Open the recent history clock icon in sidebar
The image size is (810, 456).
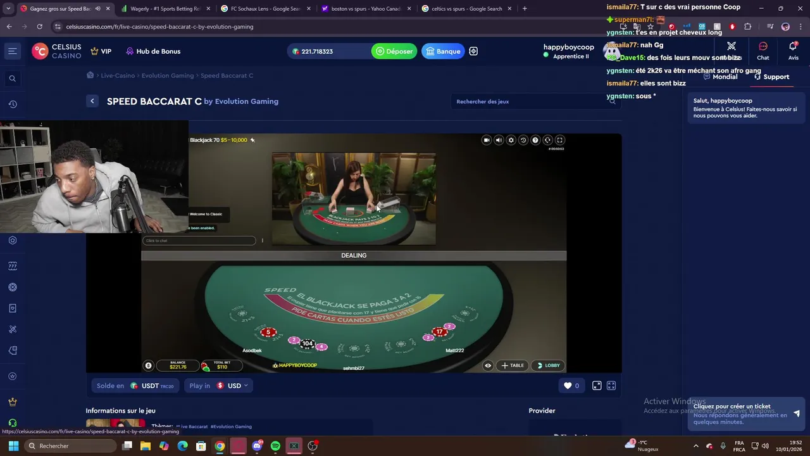(12, 104)
